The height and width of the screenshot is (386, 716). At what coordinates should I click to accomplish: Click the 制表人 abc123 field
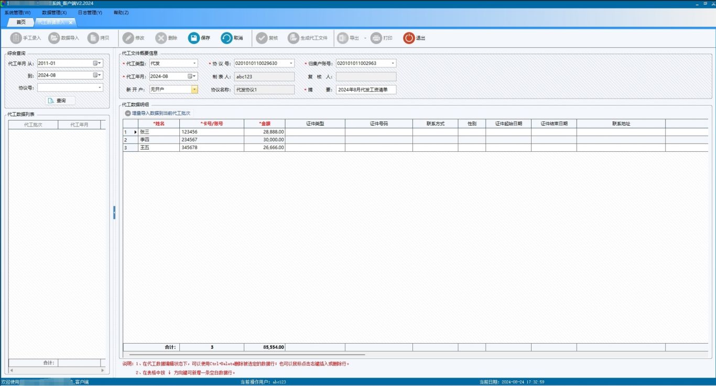[x=264, y=76]
